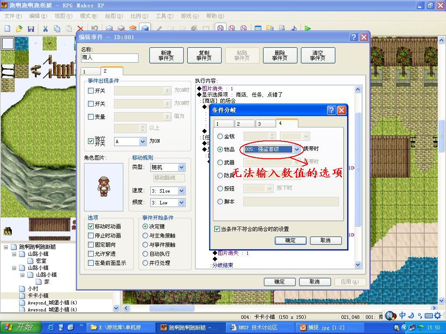Select the 并行处理 trigger option
The height and width of the screenshot is (334, 446).
point(145,263)
